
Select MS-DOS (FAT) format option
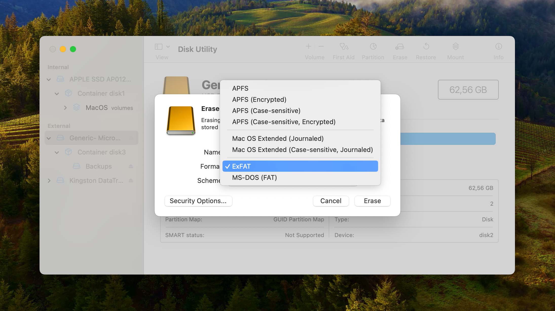(x=254, y=177)
